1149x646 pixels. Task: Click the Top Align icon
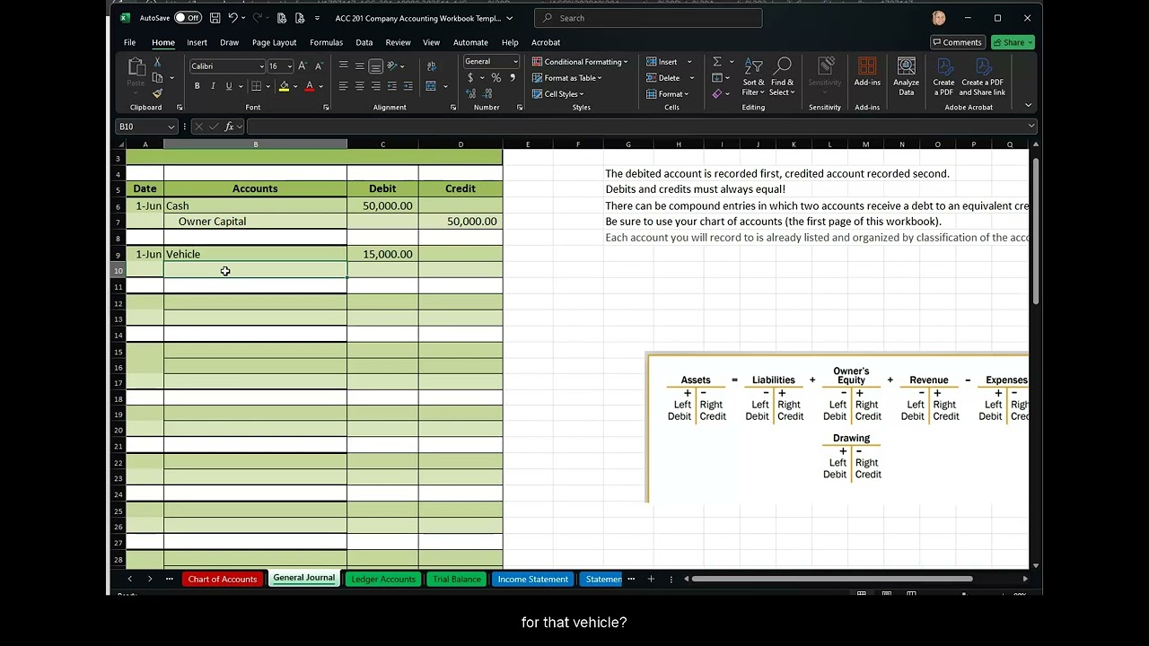[343, 65]
